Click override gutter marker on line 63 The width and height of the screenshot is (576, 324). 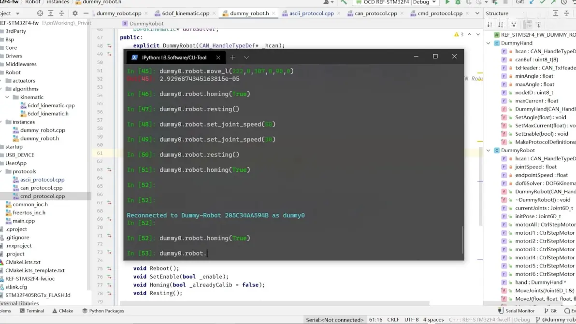pos(109,169)
